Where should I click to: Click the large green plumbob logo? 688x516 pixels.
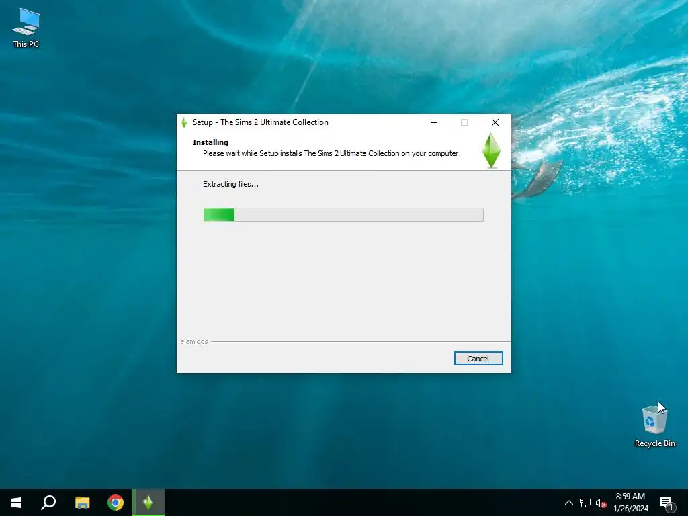coord(491,150)
